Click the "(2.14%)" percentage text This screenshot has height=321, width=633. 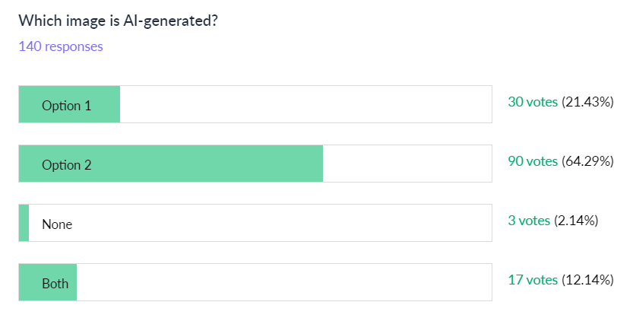tap(576, 221)
